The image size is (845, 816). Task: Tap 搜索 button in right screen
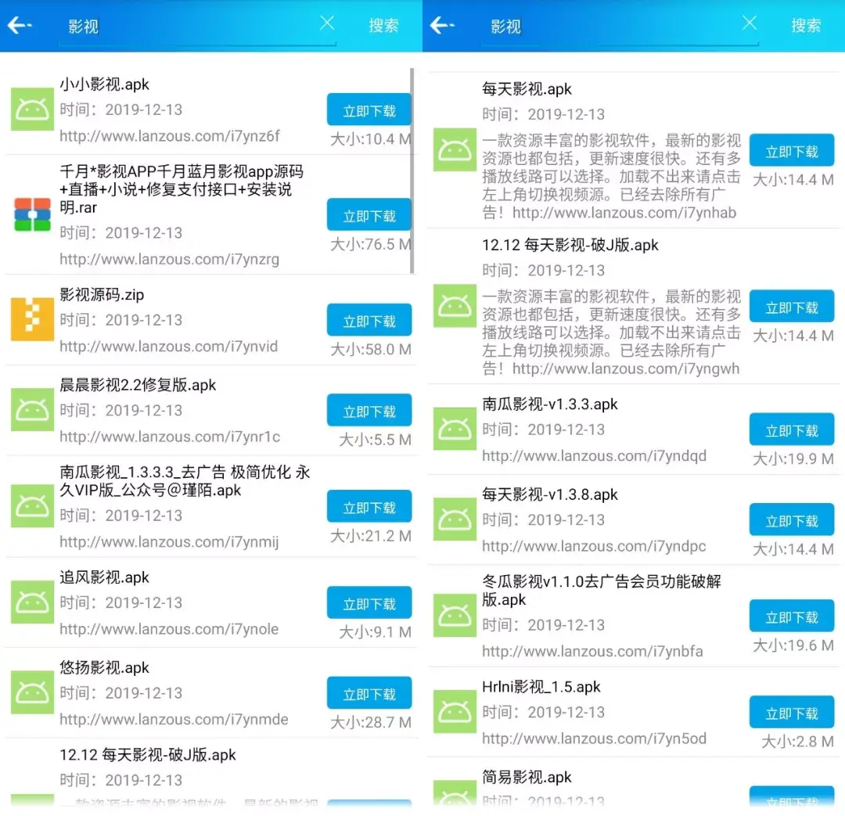click(x=806, y=25)
